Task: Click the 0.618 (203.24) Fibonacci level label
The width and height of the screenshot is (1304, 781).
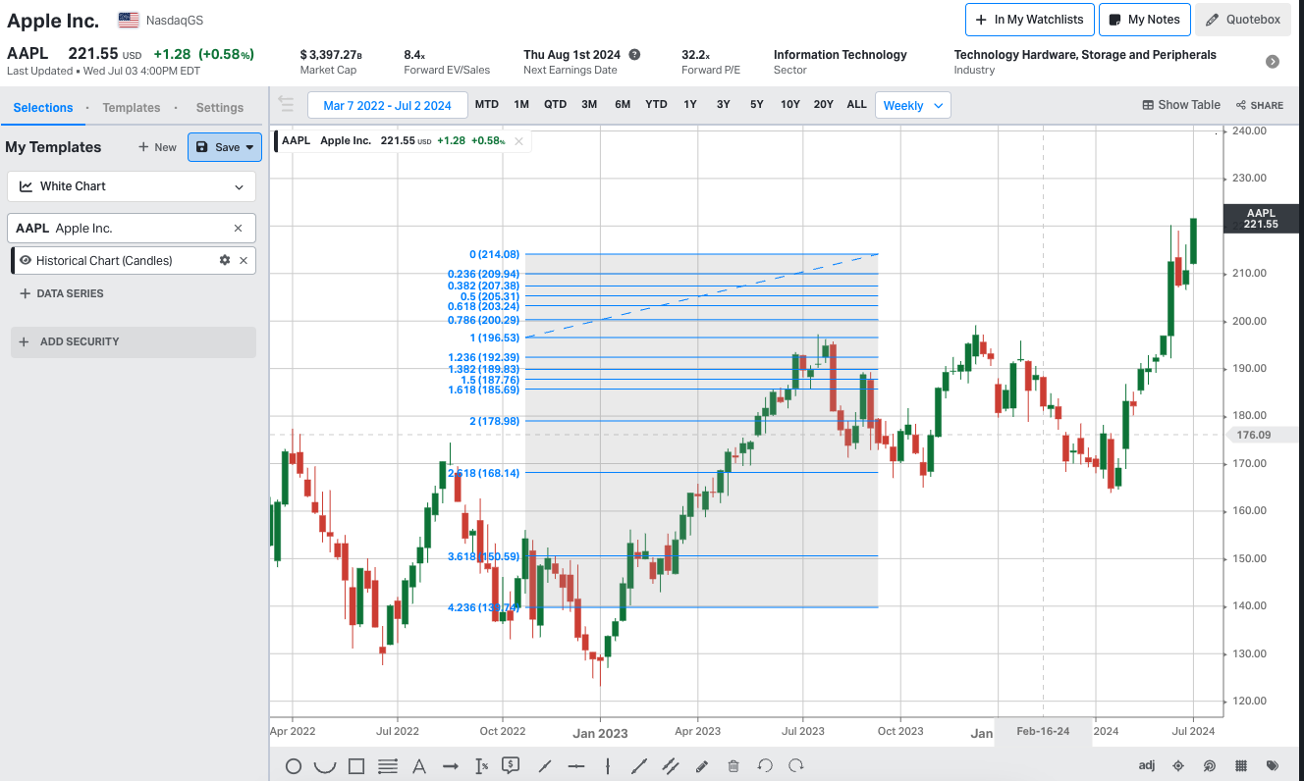Action: [483, 306]
